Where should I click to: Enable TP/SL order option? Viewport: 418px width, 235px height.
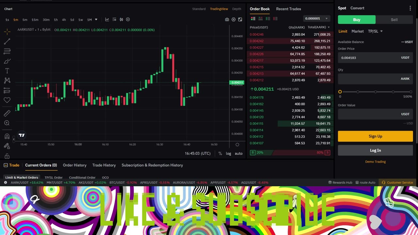[x=373, y=31]
